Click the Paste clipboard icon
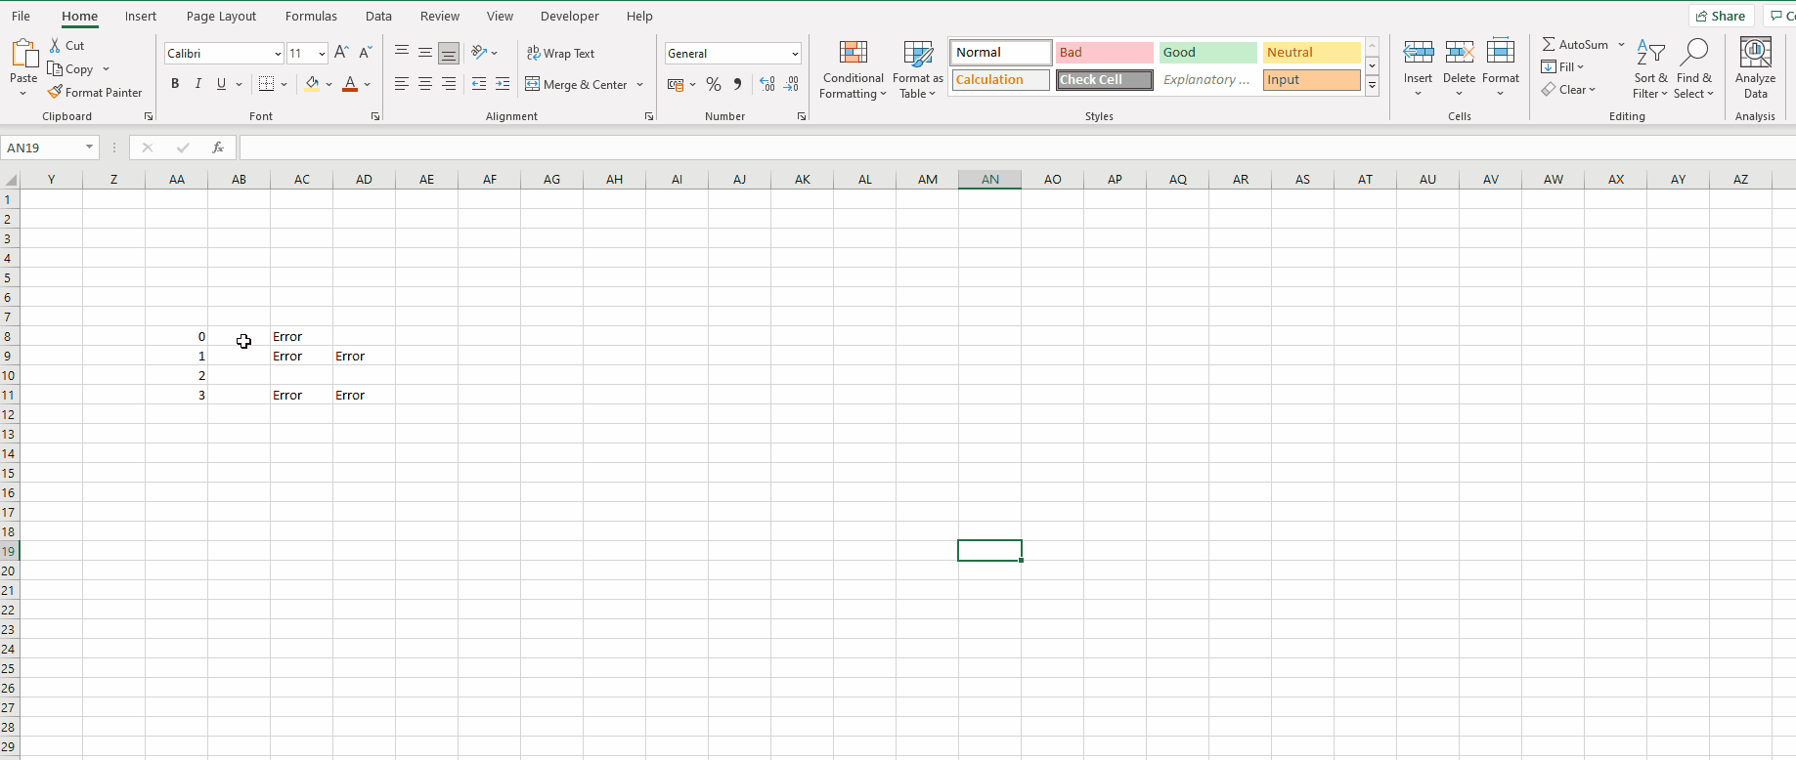Screen dimensions: 1796x760 [23, 53]
